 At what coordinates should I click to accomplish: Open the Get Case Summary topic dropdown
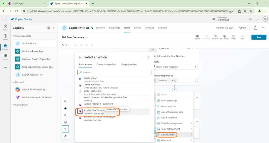[x=87, y=37]
